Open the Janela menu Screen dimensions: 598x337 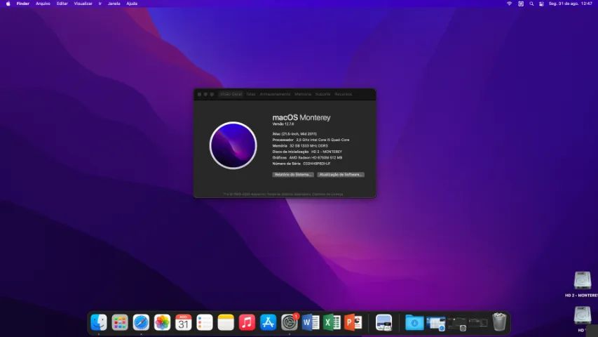click(x=114, y=4)
